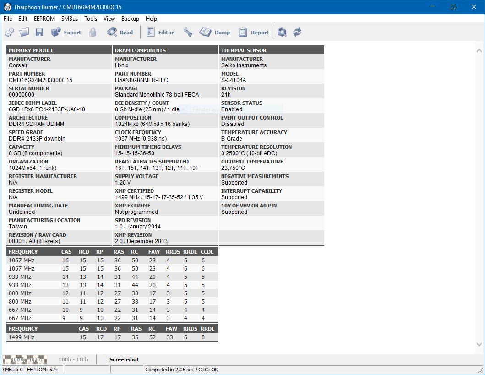Click the Hynix manufacturer value

(x=121, y=65)
